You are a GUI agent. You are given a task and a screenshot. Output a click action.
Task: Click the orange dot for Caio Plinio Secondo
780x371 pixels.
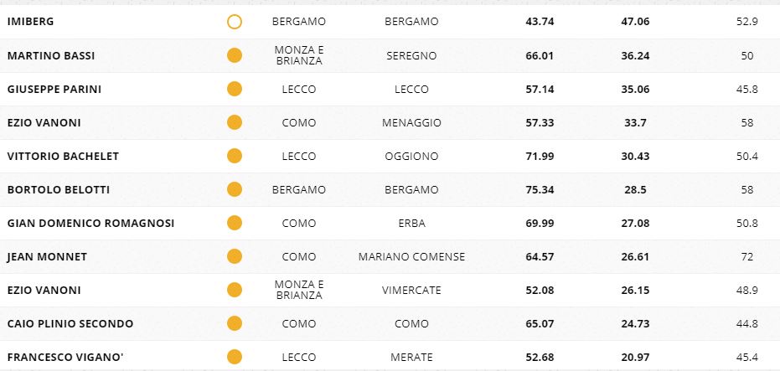click(235, 323)
